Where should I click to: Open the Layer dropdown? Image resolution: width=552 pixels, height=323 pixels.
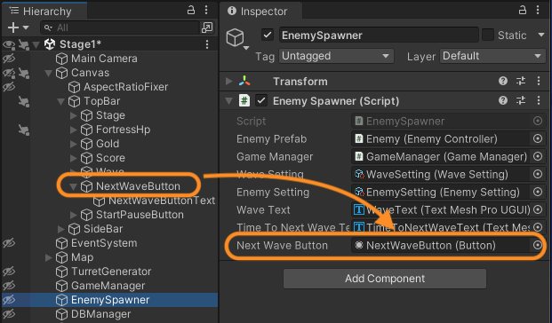click(x=492, y=56)
